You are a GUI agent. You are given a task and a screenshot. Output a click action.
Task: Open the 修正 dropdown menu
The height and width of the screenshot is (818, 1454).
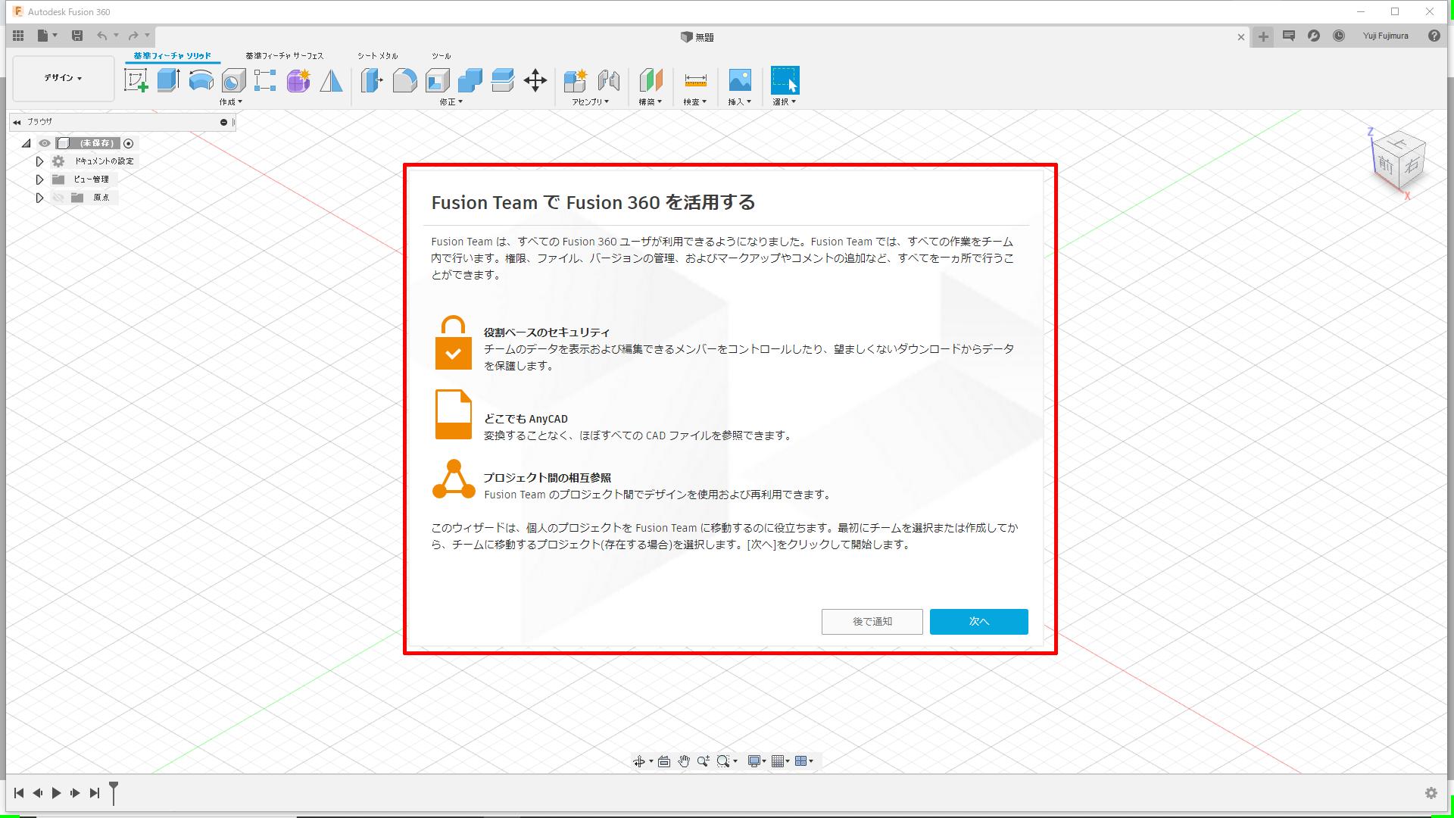(x=451, y=101)
